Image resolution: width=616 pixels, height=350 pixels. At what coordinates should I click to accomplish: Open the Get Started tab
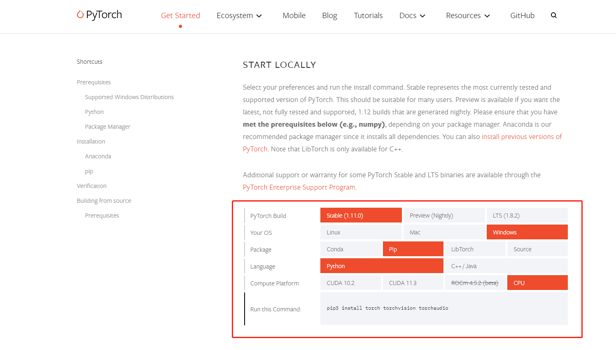pyautogui.click(x=180, y=16)
